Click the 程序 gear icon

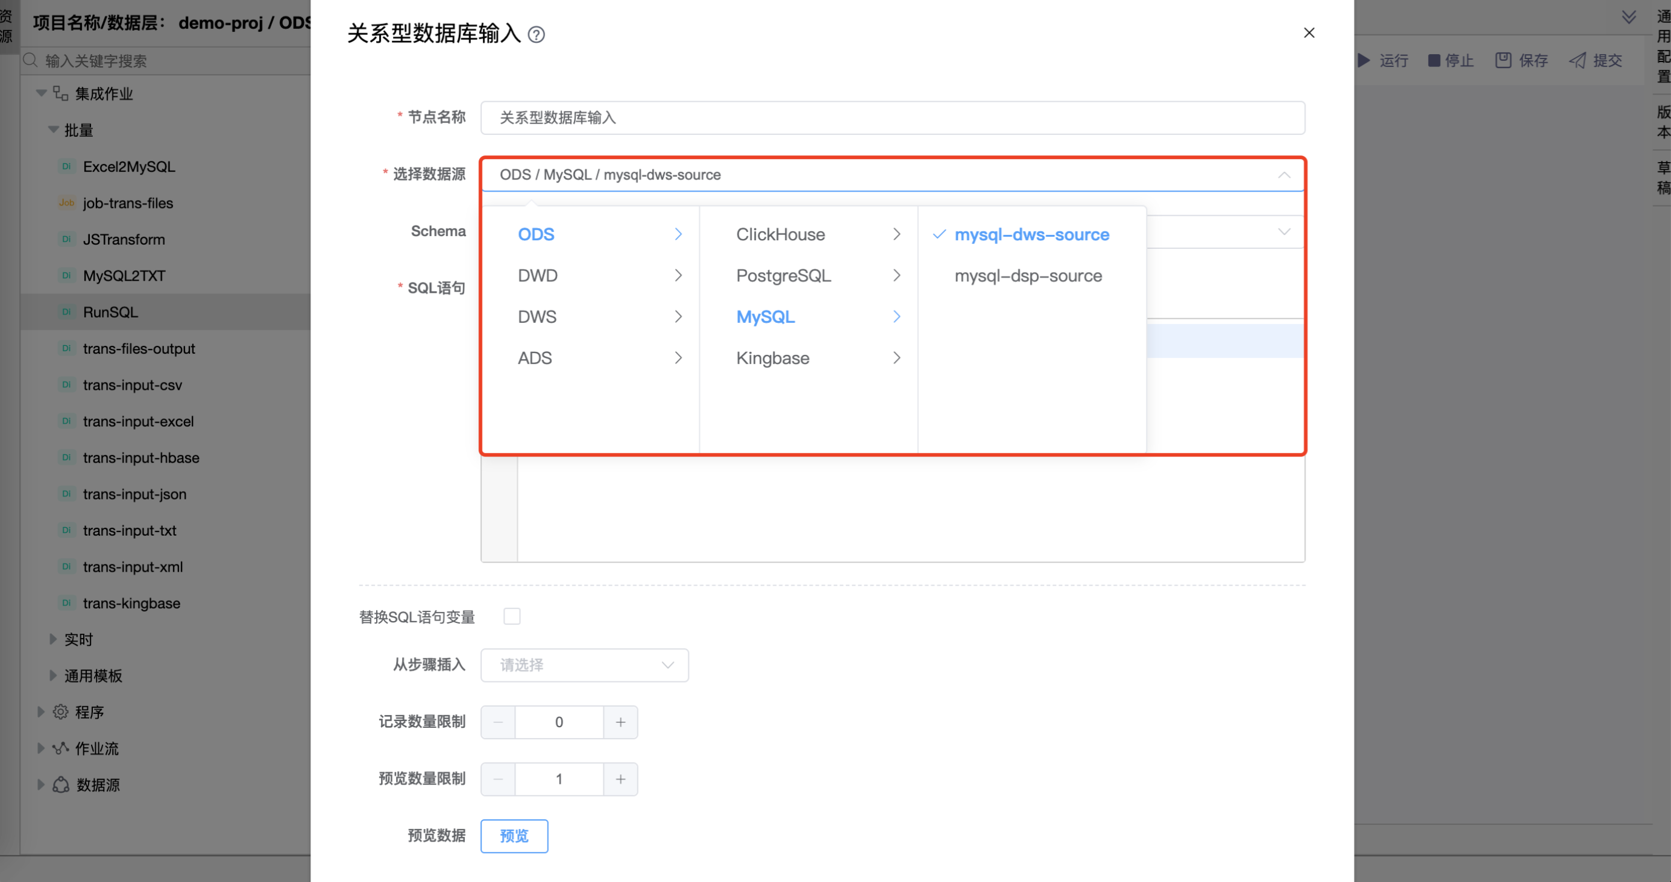click(x=60, y=712)
